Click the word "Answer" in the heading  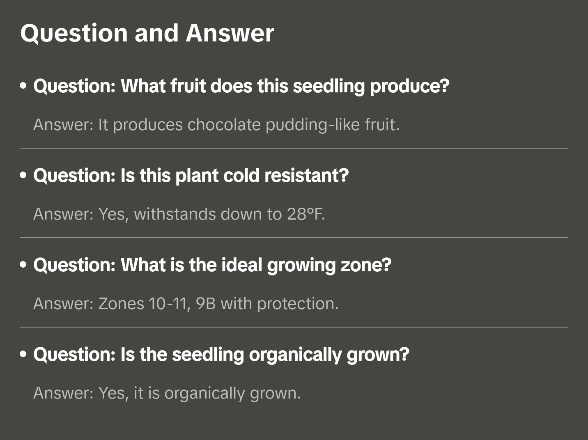(230, 33)
